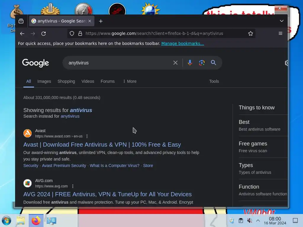Bookmark this page with the star icon
Viewport: 303px width, 227px height.
pos(250,33)
